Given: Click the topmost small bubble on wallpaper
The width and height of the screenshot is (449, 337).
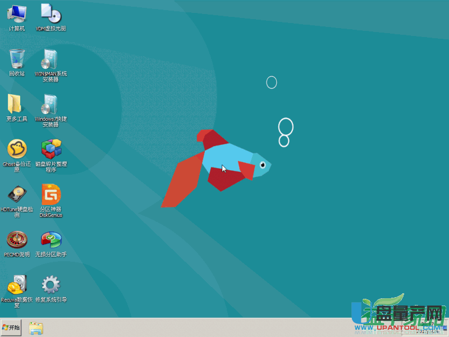Looking at the screenshot, I should (272, 83).
